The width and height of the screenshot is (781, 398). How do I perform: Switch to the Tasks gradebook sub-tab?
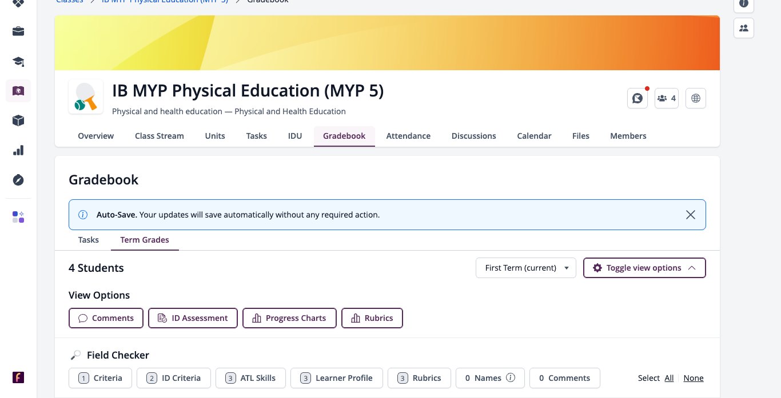(89, 240)
